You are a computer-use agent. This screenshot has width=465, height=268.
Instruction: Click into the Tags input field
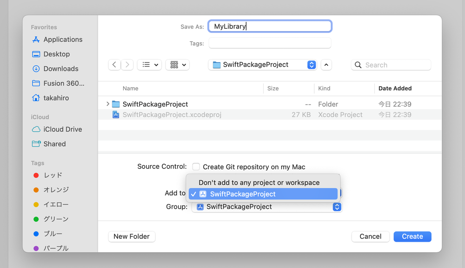pyautogui.click(x=270, y=44)
